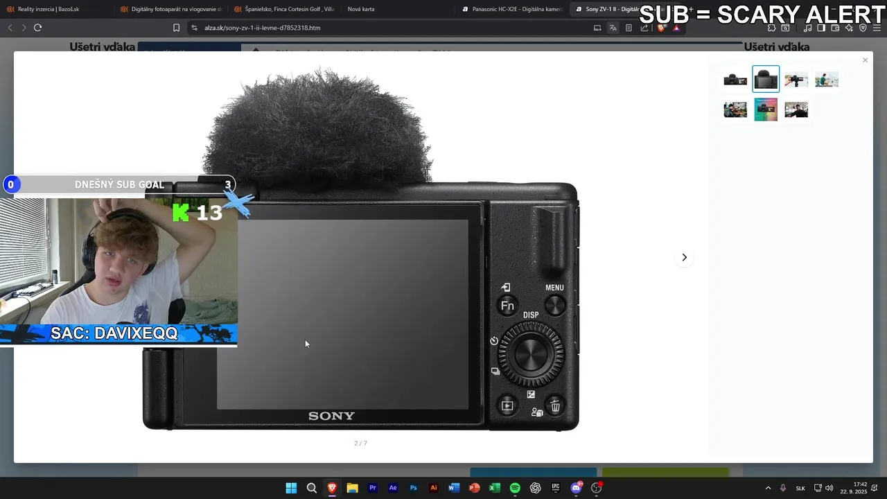Open thumbnail of man with outstretched arm
887x499 pixels.
[x=796, y=110]
